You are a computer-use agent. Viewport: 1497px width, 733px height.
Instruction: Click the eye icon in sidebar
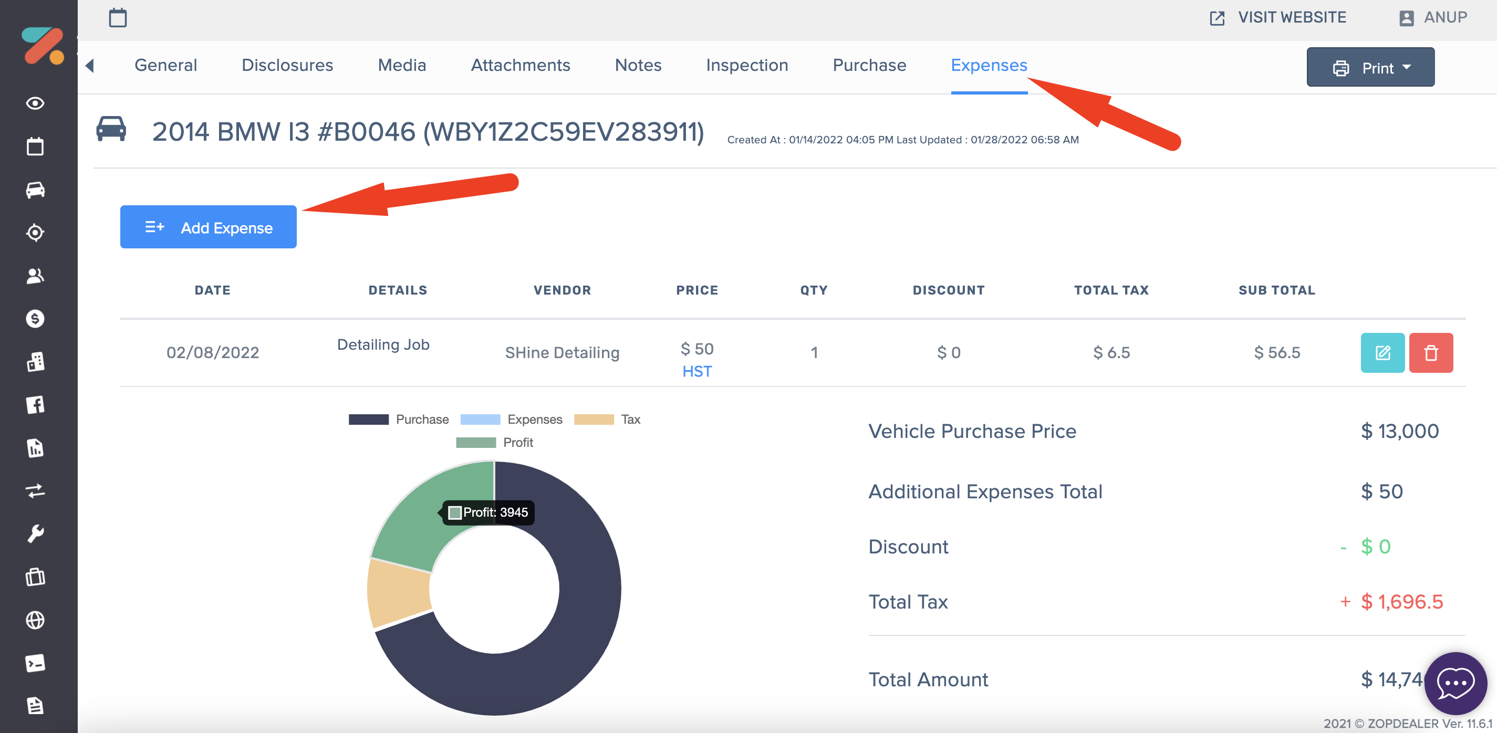[x=35, y=103]
